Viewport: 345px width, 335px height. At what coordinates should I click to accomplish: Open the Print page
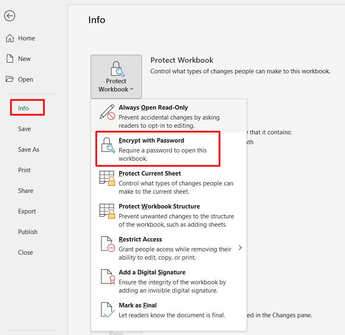pos(24,170)
